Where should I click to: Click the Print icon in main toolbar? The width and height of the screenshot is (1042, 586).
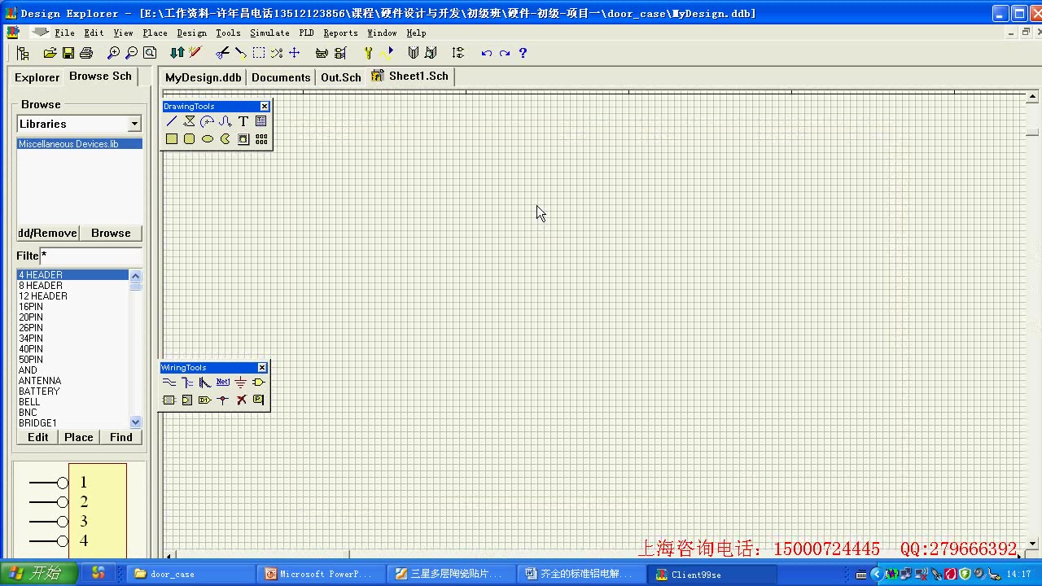[87, 53]
